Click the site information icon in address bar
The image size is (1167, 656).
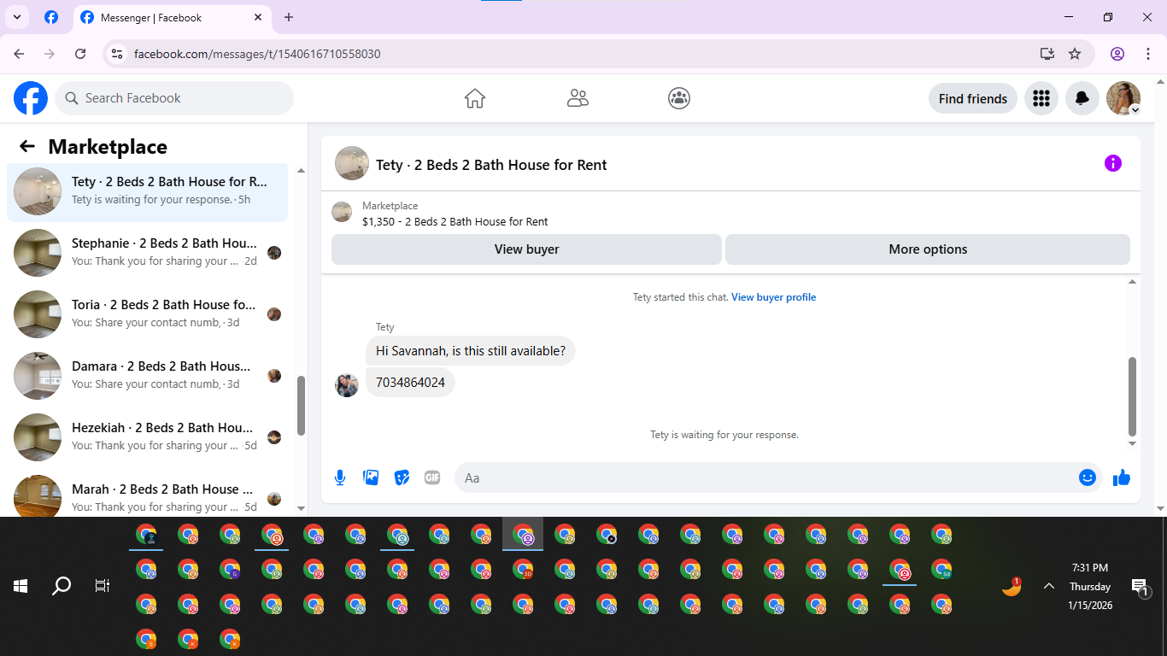click(x=118, y=54)
